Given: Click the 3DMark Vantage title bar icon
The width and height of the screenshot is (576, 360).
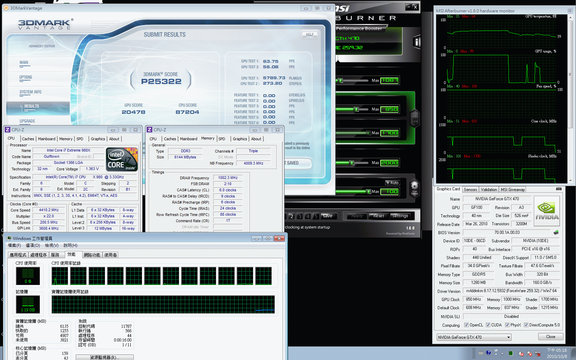Looking at the screenshot, I should pyautogui.click(x=6, y=8).
